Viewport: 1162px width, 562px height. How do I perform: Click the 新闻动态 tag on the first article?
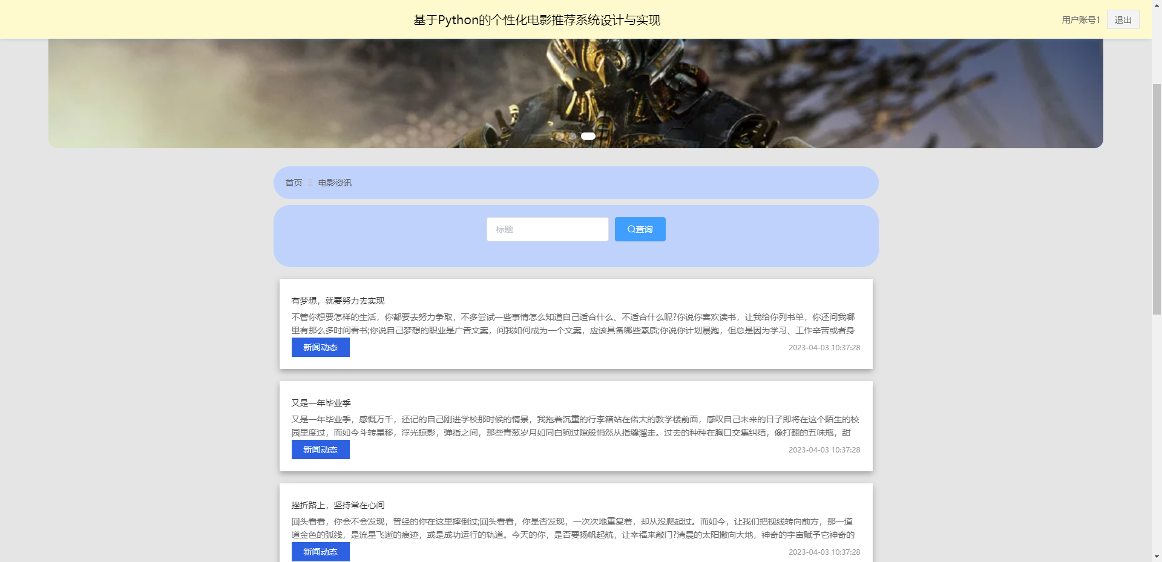320,347
